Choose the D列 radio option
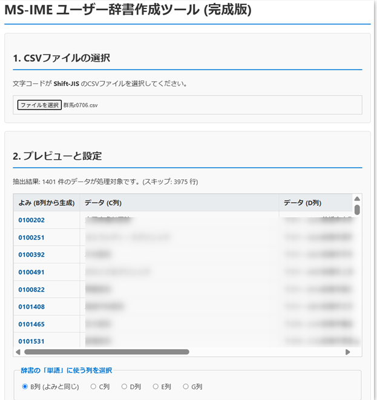The width and height of the screenshot is (377, 400). [x=124, y=387]
